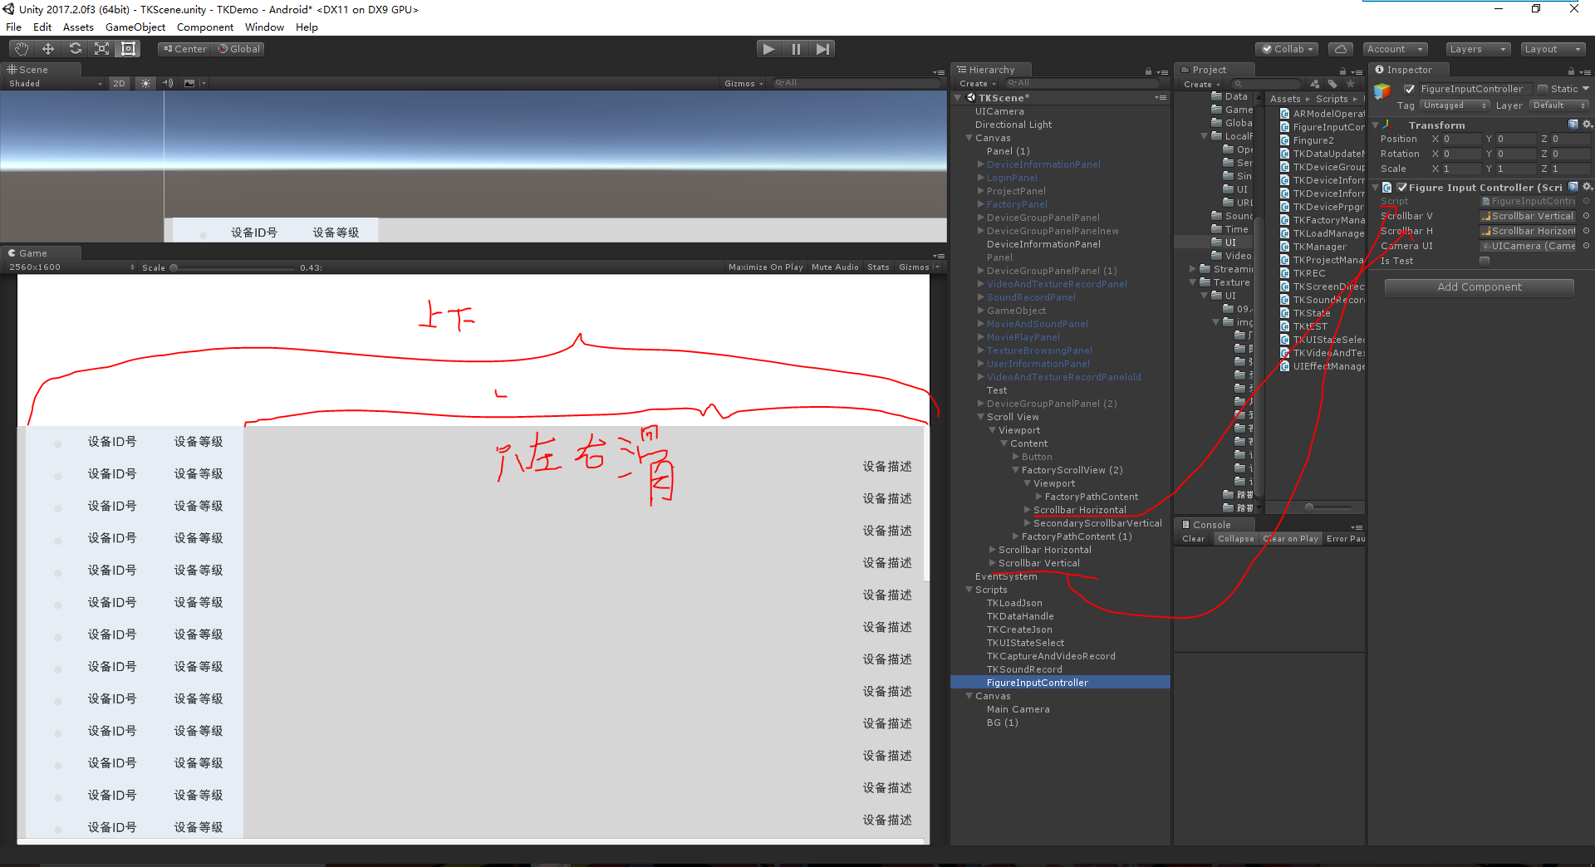Click Project search-by-type icon
The height and width of the screenshot is (867, 1595).
(x=1314, y=84)
